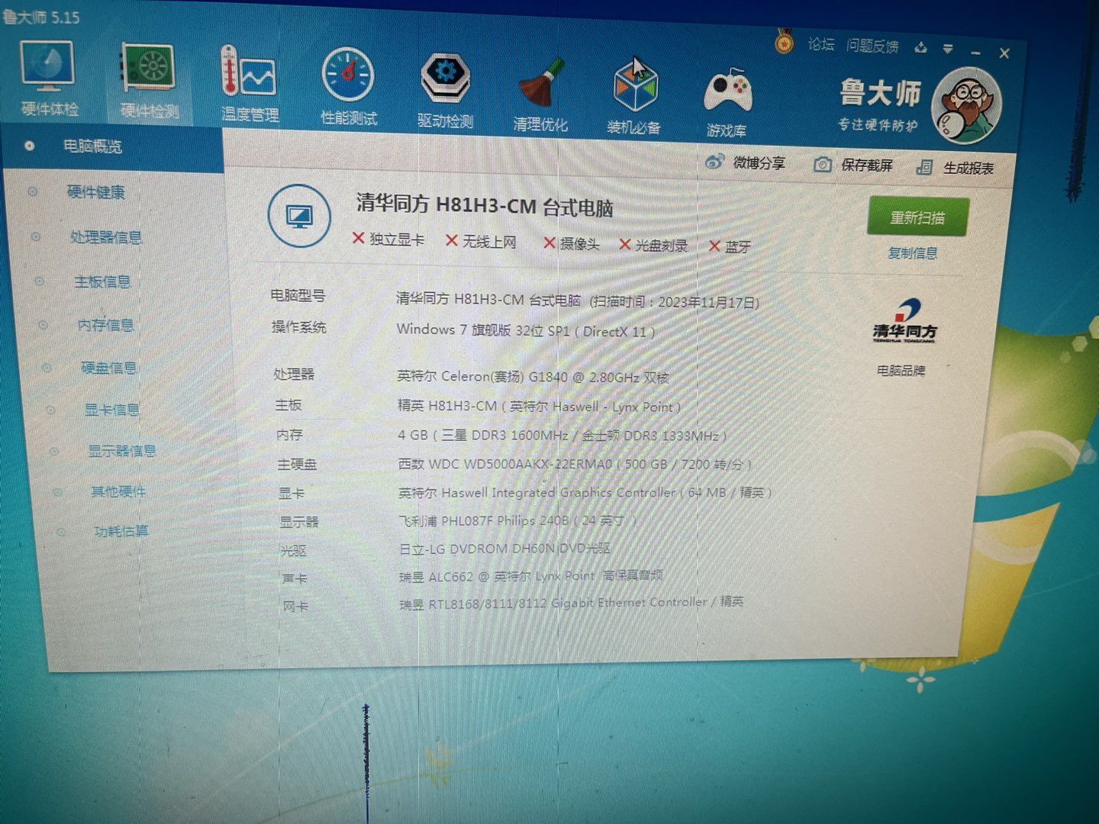
Task: Click the Celeron G1840 processor text
Action: pyautogui.click(x=533, y=377)
